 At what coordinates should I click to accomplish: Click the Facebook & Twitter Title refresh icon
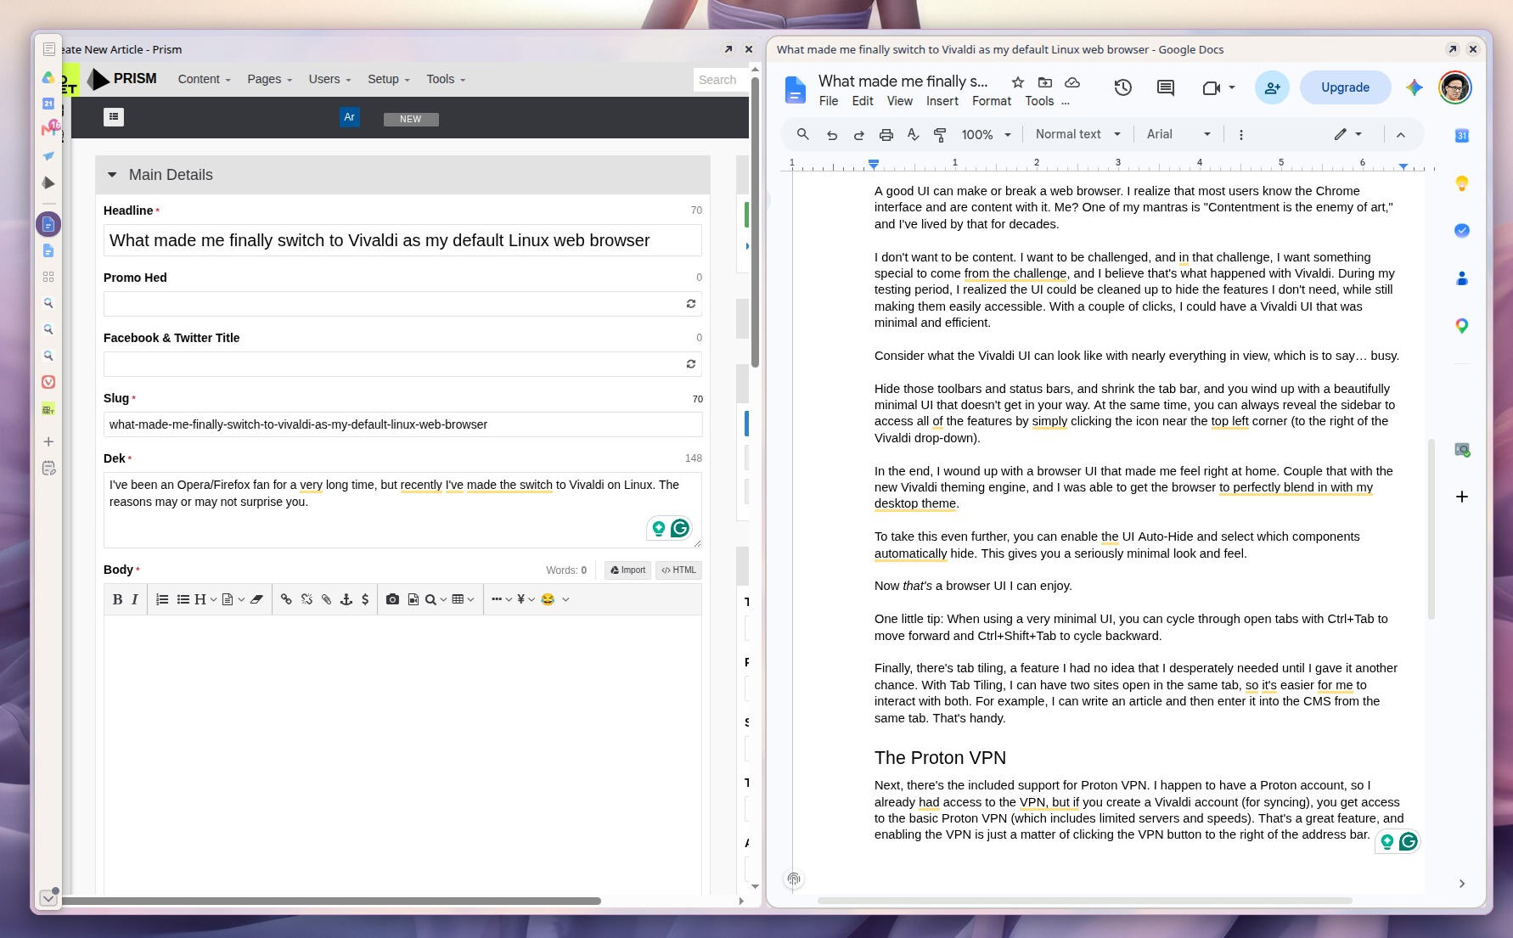click(691, 364)
